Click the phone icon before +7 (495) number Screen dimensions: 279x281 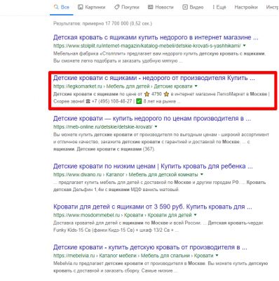pos(88,102)
